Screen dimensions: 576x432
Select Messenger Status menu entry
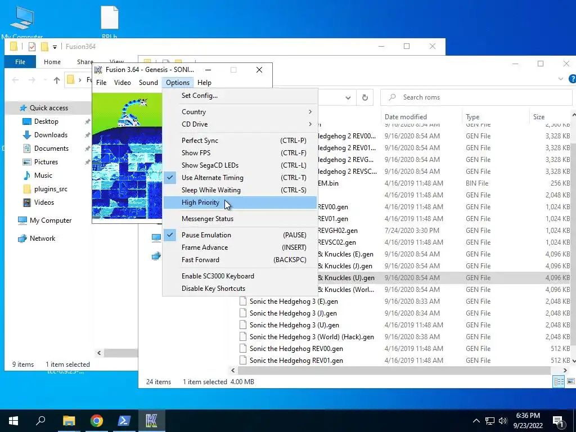click(x=240, y=219)
